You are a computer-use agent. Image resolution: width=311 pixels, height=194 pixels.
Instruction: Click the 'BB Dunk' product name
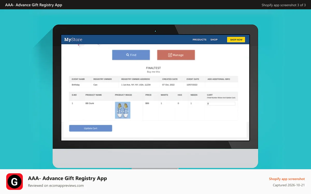(90, 103)
